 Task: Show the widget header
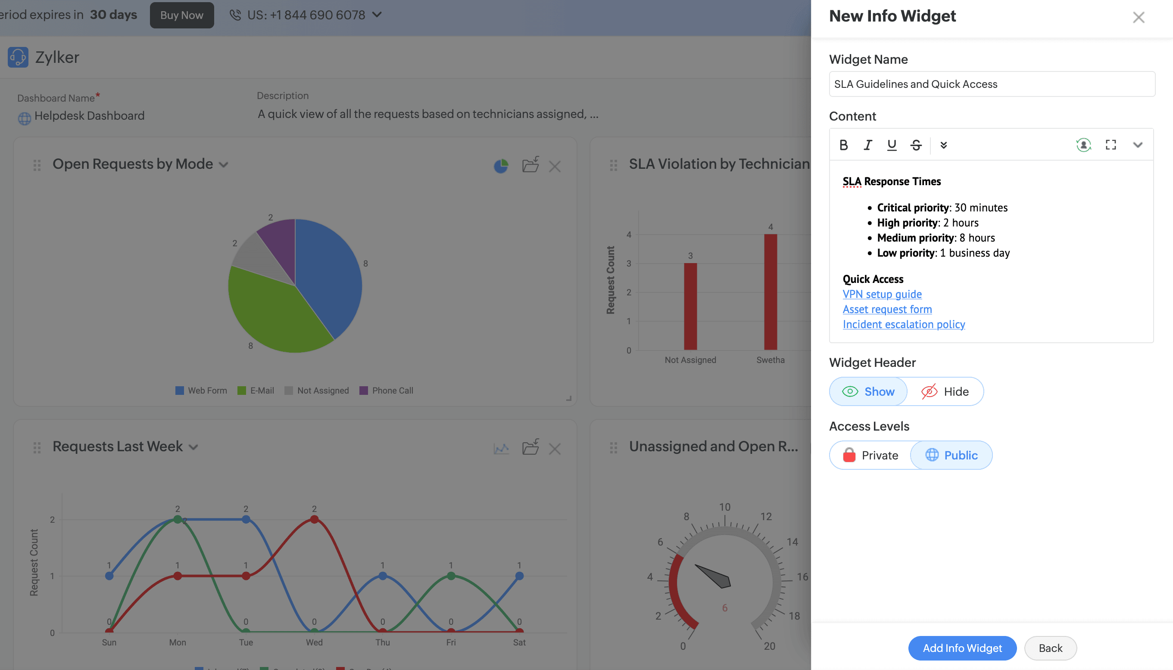point(868,391)
